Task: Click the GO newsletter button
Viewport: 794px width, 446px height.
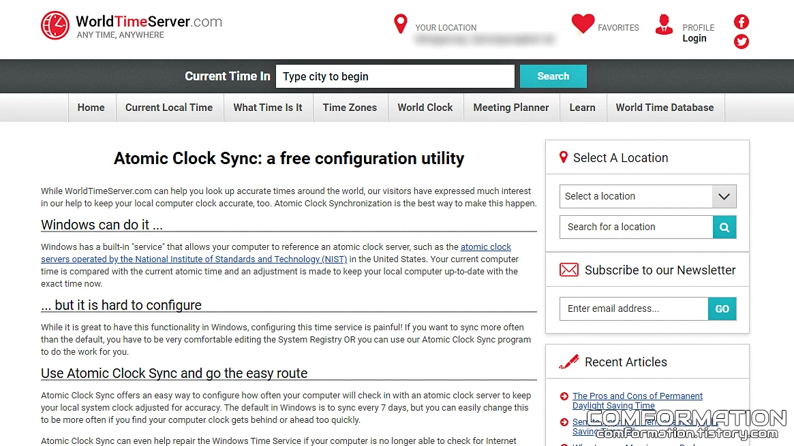Action: click(722, 309)
